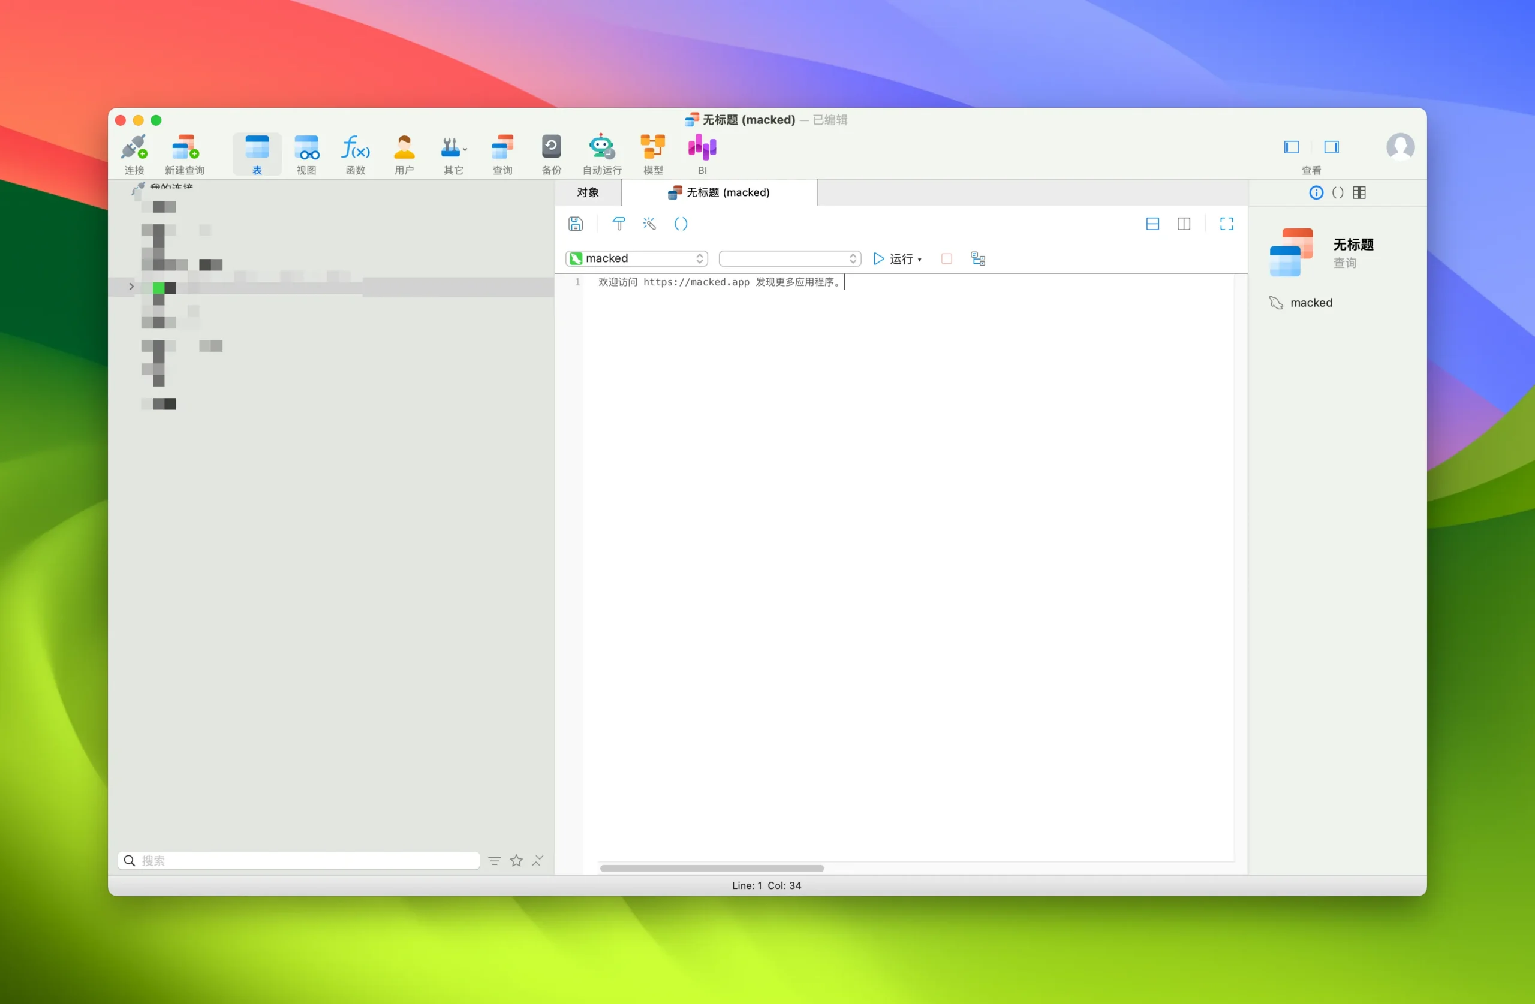Toggle vertical split view in the editor
This screenshot has height=1004, width=1535.
pyautogui.click(x=1184, y=224)
